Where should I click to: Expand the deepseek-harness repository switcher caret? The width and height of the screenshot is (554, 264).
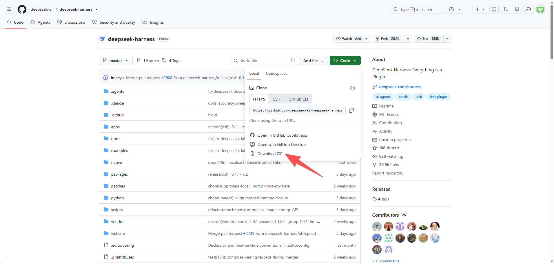tap(96, 9)
